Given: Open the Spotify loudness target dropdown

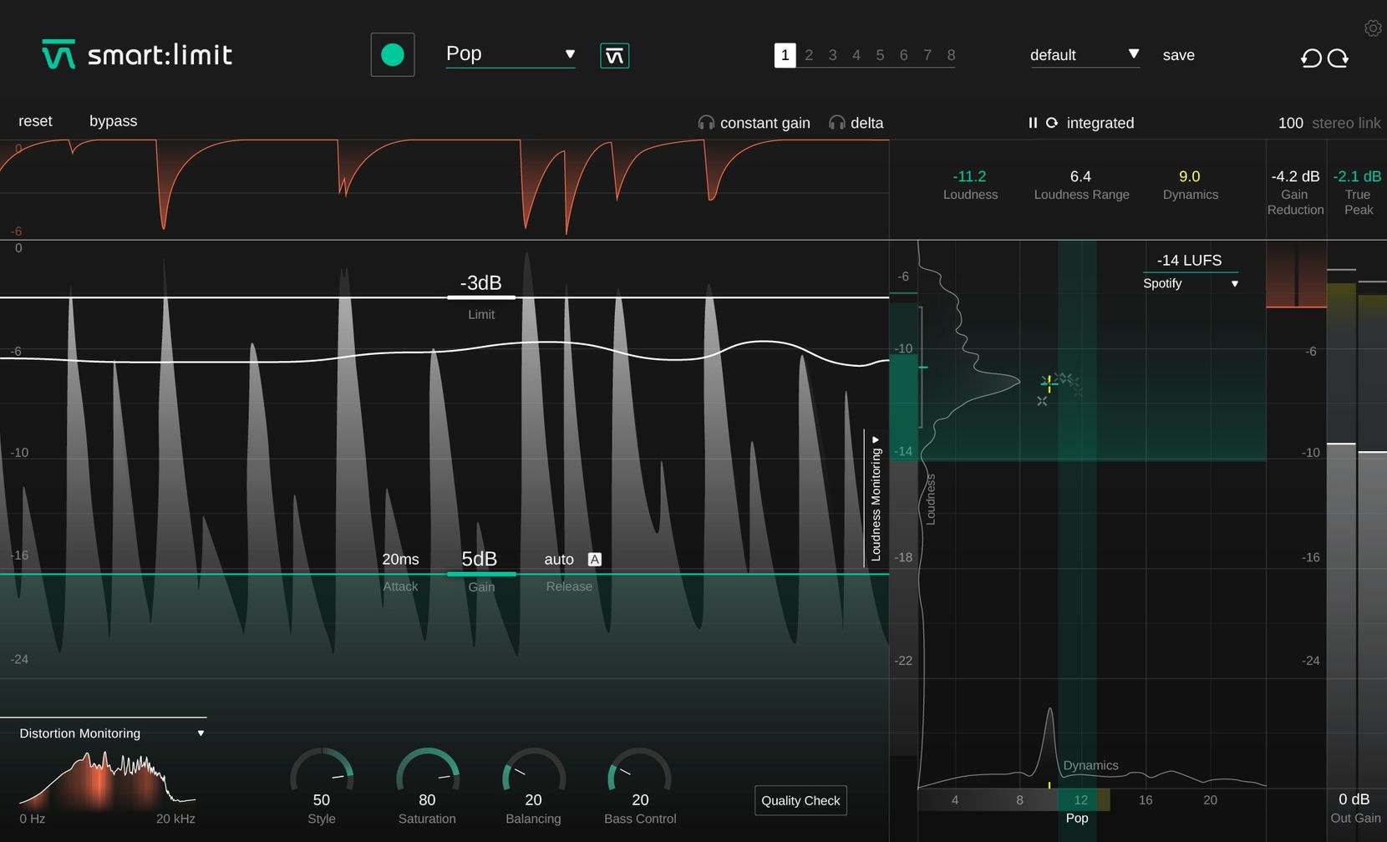Looking at the screenshot, I should 1191,283.
